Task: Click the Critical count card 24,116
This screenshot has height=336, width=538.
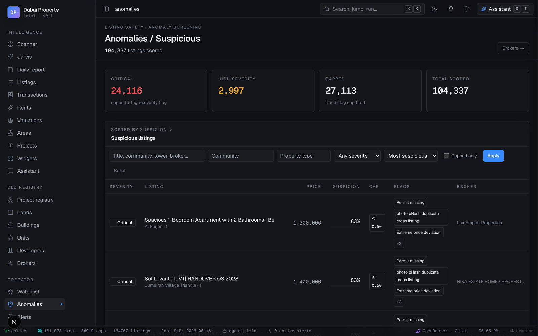Action: tap(156, 91)
